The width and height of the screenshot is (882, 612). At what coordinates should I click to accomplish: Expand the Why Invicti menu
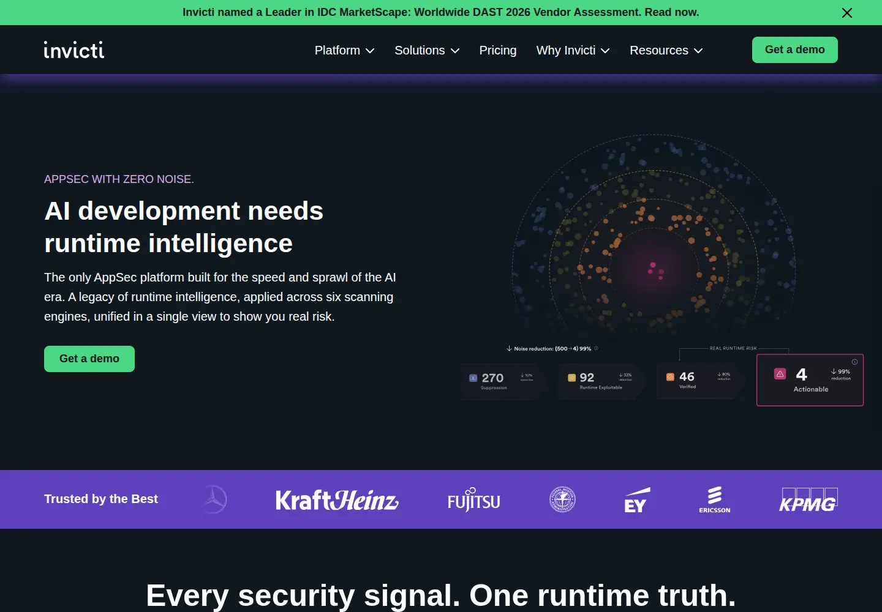coord(573,50)
